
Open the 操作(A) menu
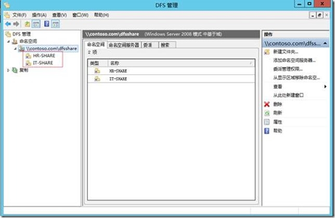(39, 15)
